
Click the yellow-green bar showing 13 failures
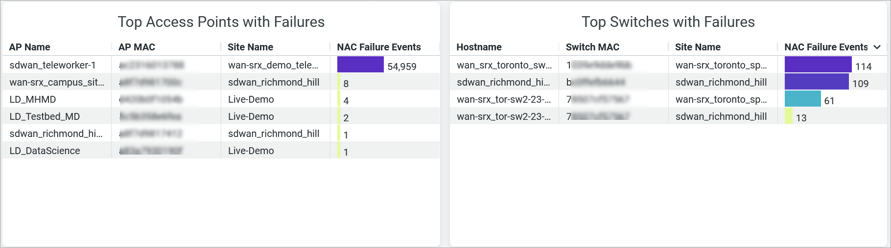click(788, 116)
